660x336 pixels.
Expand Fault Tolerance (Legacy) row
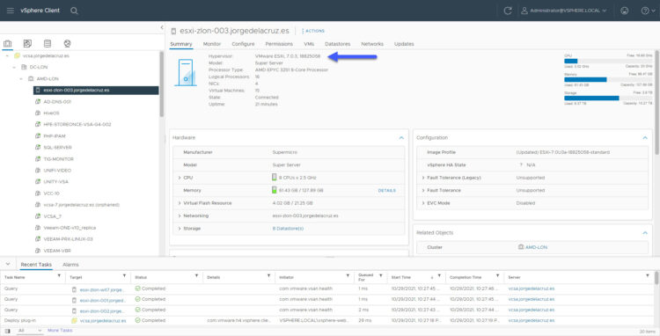(423, 178)
